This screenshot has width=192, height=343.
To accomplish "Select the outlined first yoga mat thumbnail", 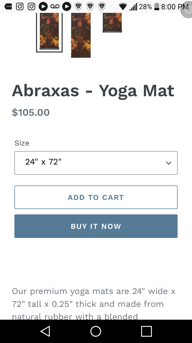I will pyautogui.click(x=49, y=32).
